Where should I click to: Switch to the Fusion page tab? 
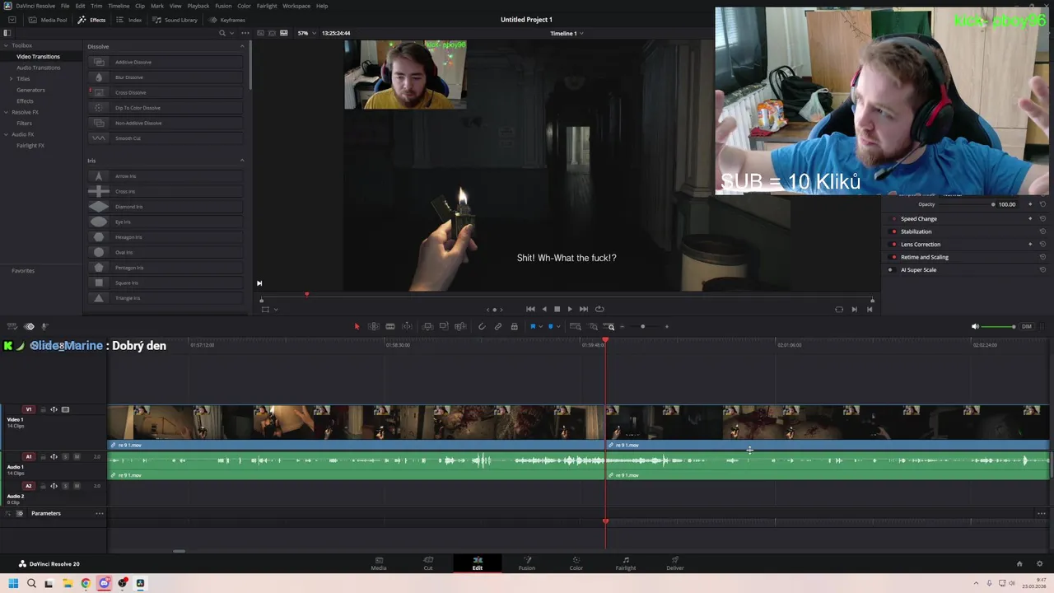[527, 563]
